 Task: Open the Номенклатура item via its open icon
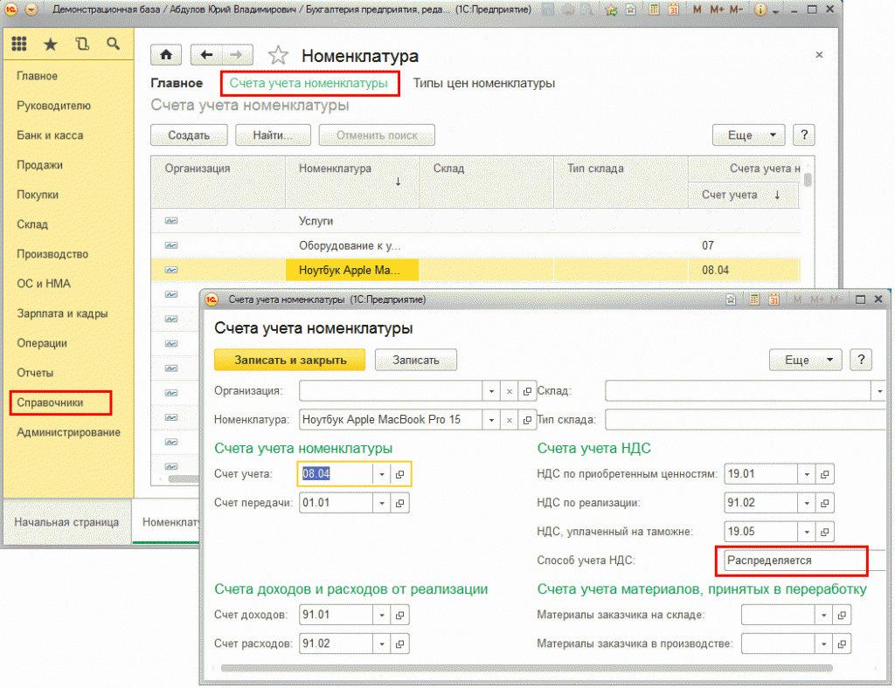527,420
